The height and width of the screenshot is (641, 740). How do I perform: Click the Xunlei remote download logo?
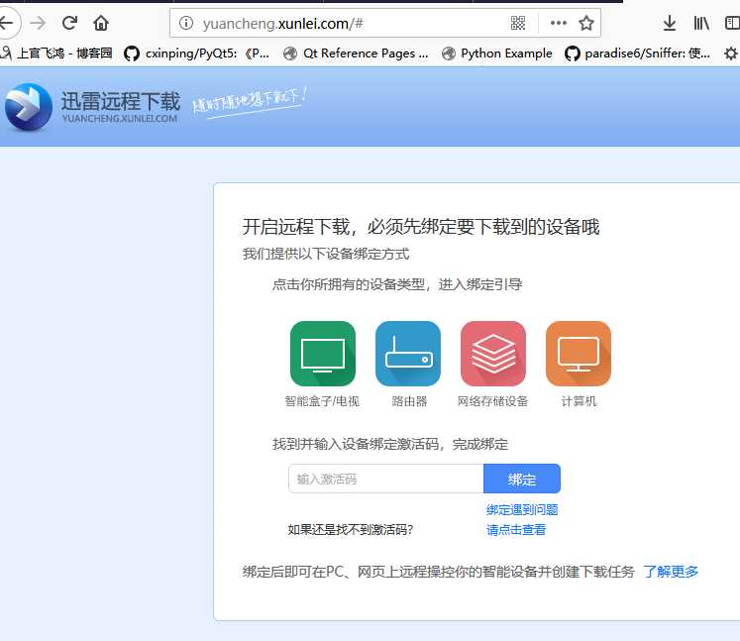29,107
